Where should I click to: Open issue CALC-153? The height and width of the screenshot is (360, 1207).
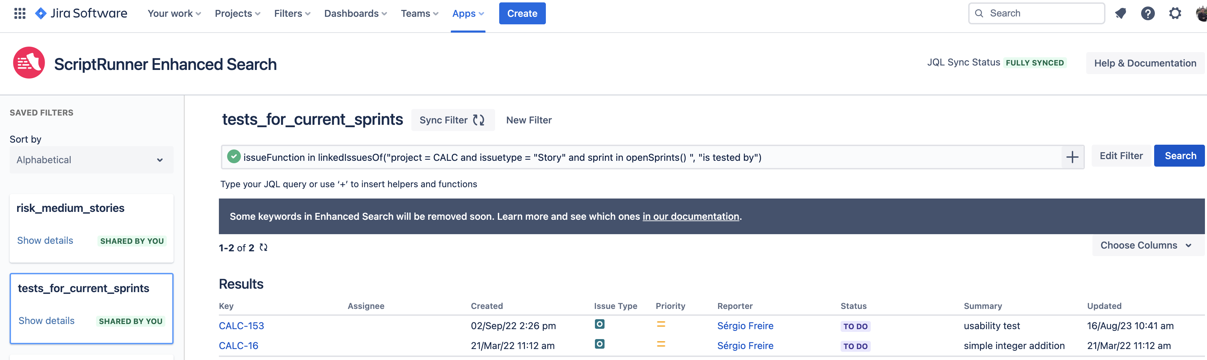click(241, 326)
